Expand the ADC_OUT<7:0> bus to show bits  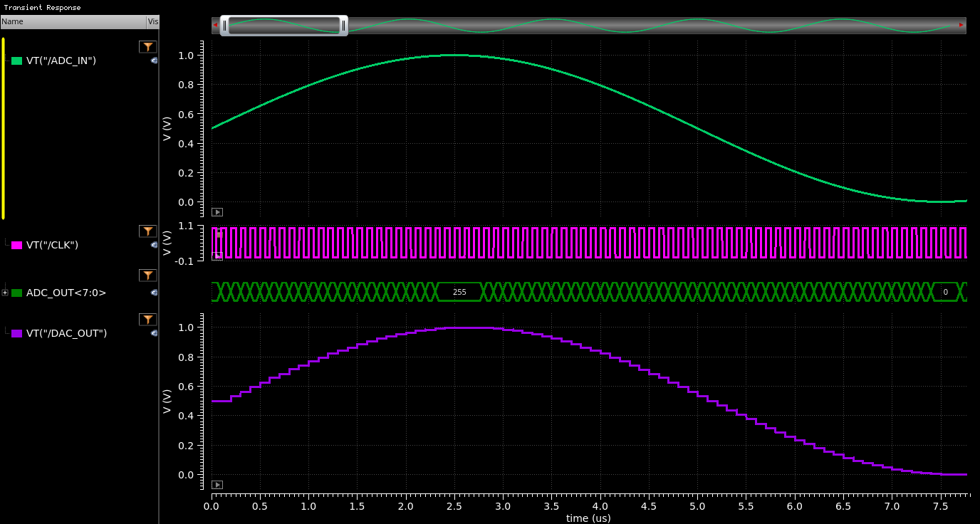tap(6, 292)
